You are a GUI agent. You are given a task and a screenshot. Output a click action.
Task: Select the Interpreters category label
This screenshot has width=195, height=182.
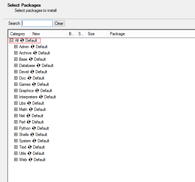point(28,97)
